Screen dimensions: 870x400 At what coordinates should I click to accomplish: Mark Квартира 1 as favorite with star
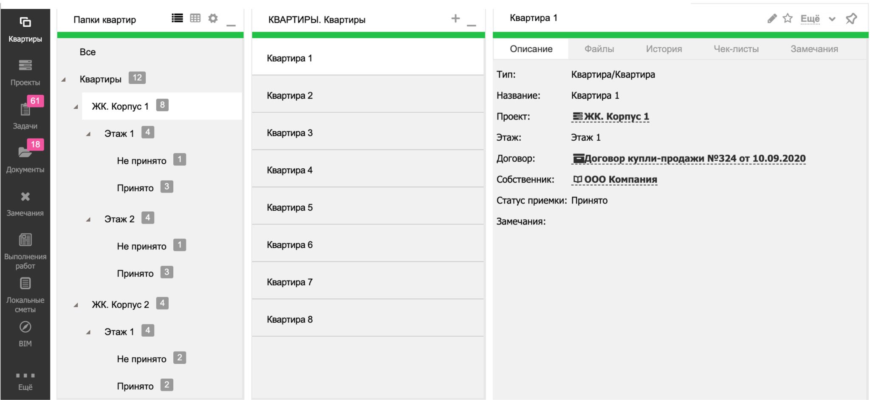click(x=788, y=18)
